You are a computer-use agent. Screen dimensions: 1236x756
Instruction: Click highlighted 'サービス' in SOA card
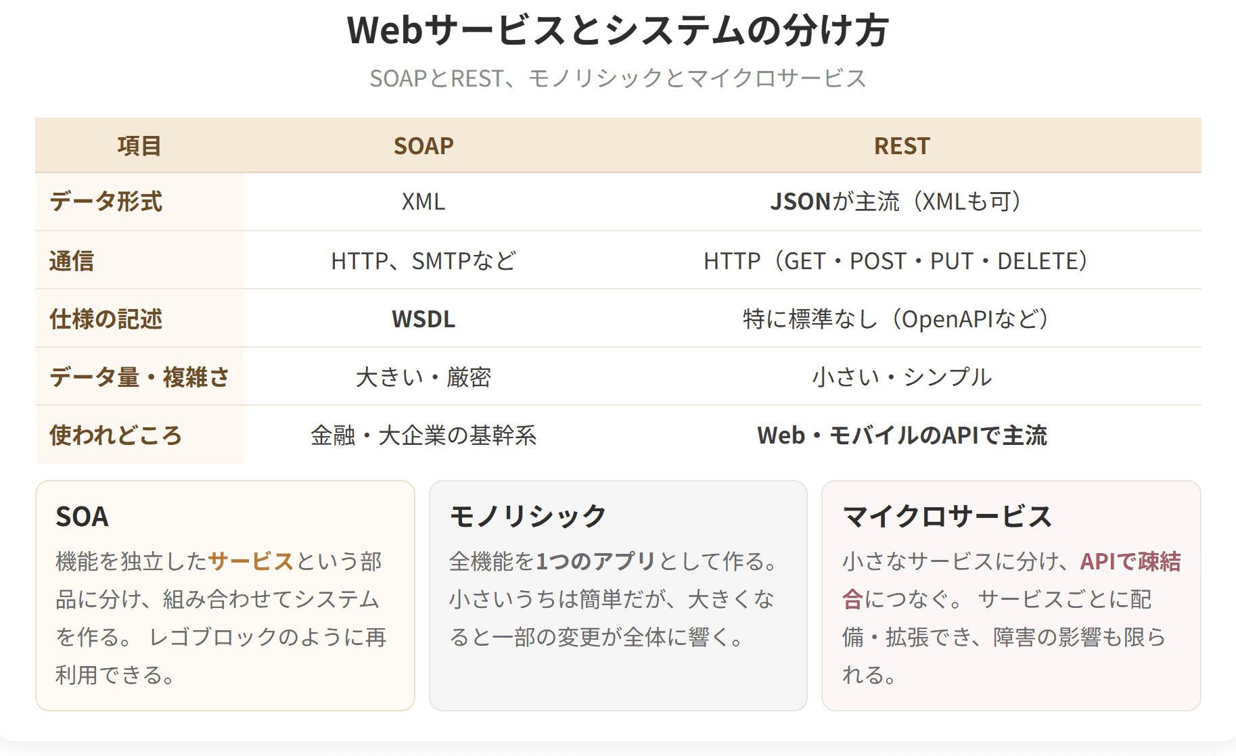click(x=251, y=561)
